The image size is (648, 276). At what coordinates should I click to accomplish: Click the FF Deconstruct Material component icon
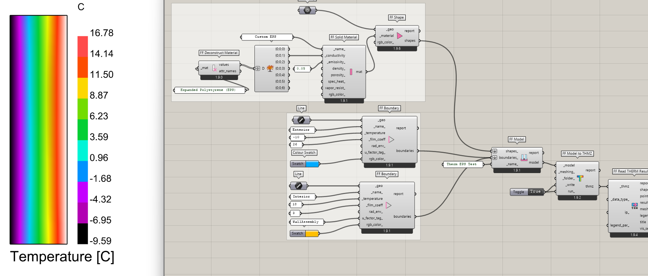[x=214, y=68]
